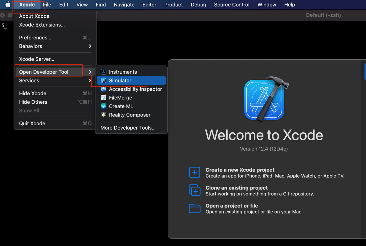Launch Create ML

[x=121, y=106]
